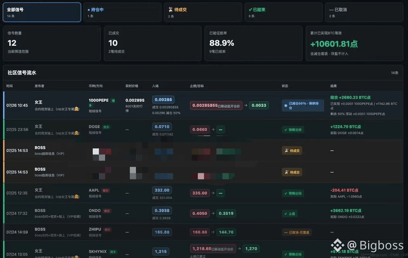408x258 pixels.
Task: Open the 待成交 tab
Action: pyautogui.click(x=203, y=12)
